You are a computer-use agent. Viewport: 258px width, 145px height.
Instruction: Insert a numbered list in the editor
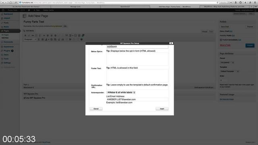(x=40, y=35)
